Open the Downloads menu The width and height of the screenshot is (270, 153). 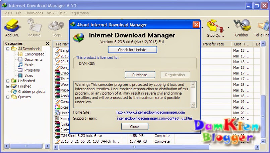click(x=34, y=13)
